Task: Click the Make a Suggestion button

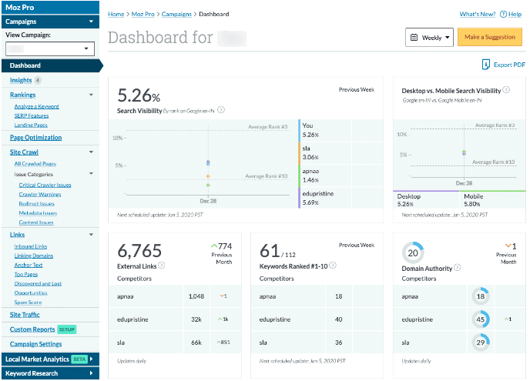Action: pyautogui.click(x=490, y=37)
